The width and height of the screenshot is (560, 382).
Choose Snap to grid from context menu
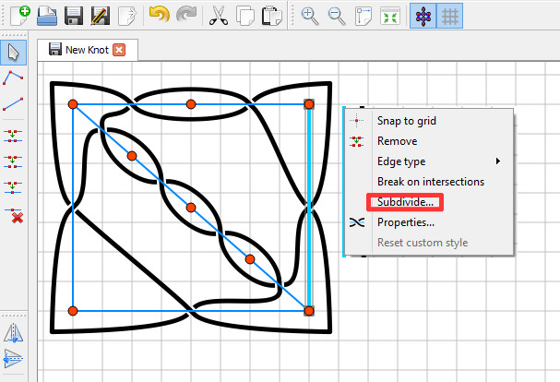click(429, 121)
